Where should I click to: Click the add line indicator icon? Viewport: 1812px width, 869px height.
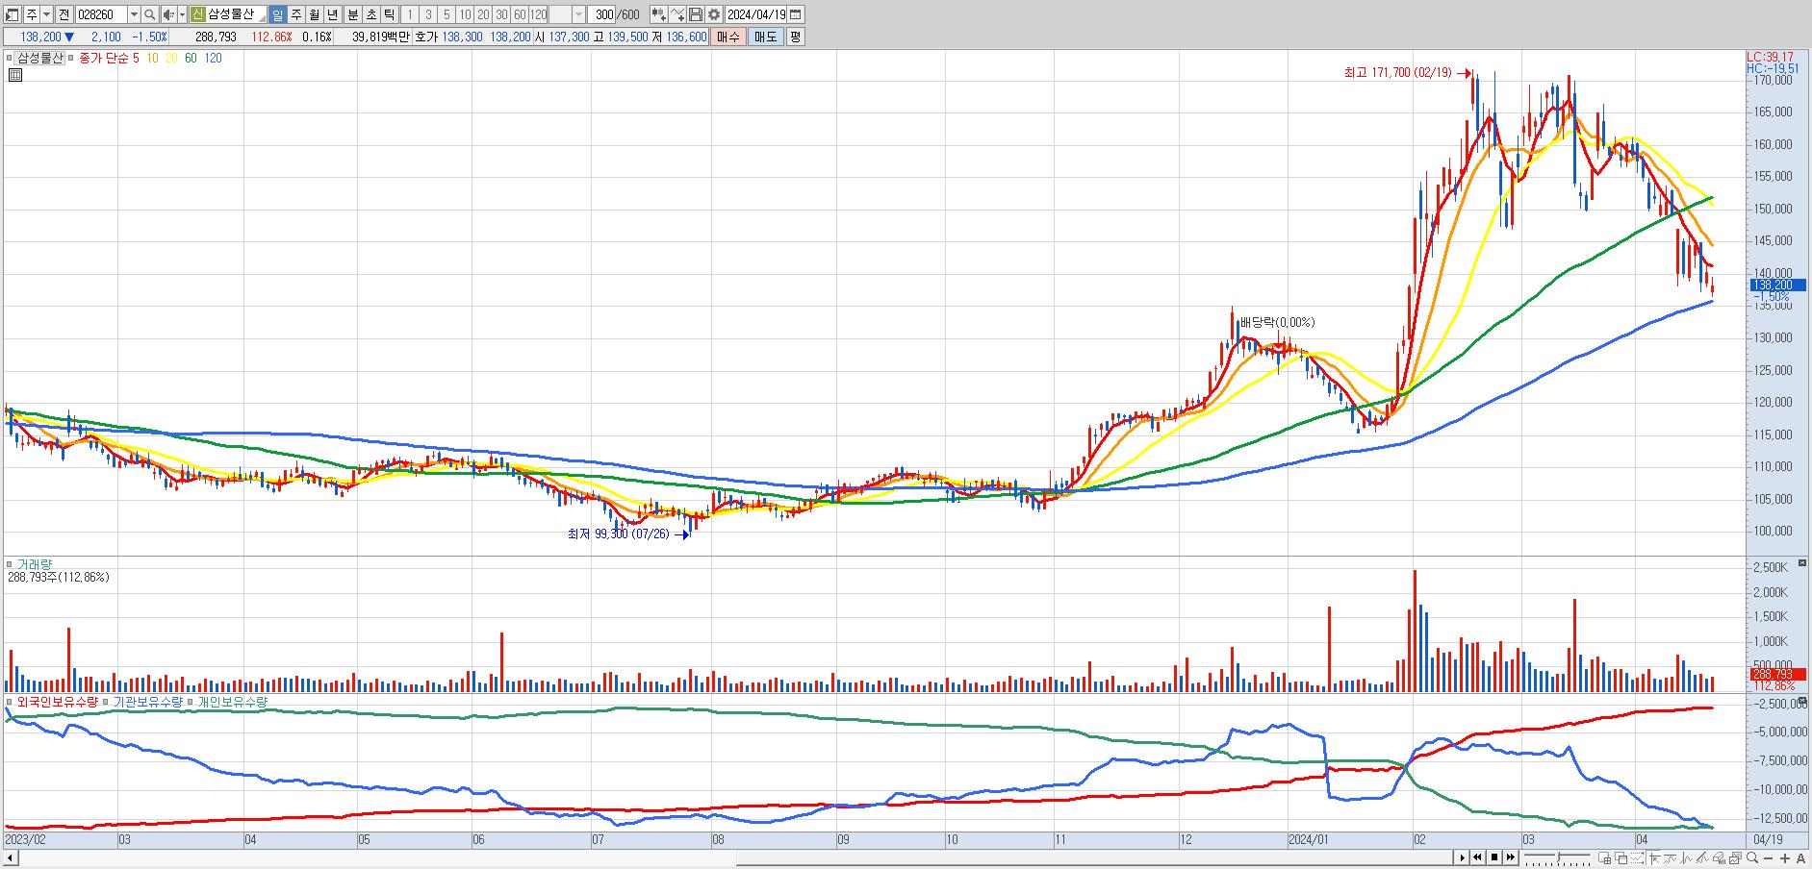click(676, 14)
